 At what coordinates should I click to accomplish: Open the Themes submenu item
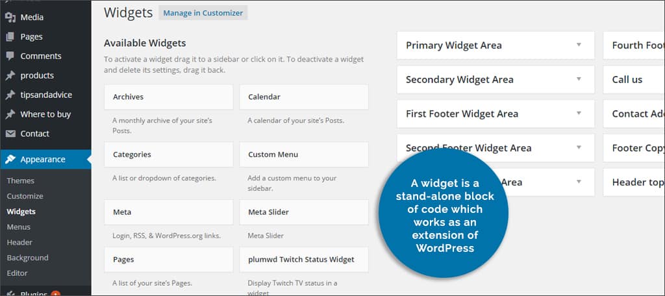[20, 180]
